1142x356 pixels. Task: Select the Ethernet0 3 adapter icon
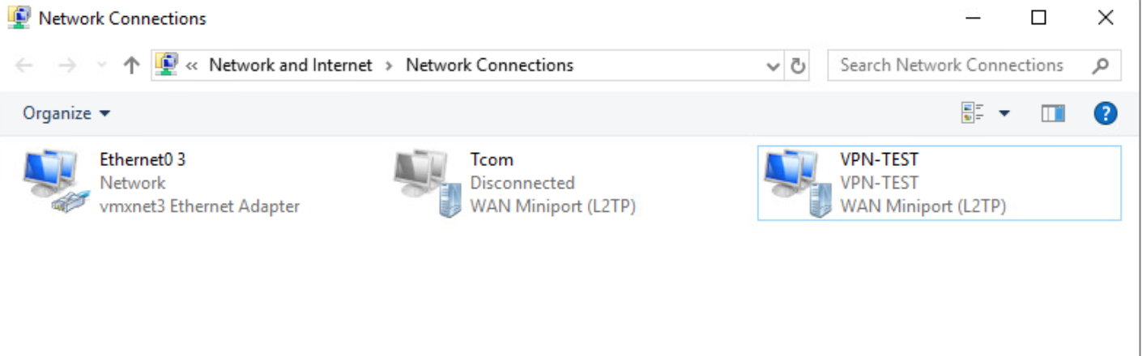point(53,181)
